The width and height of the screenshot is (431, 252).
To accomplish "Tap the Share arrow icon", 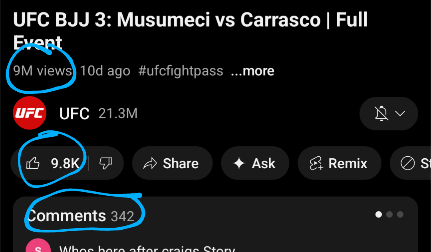I will click(150, 163).
